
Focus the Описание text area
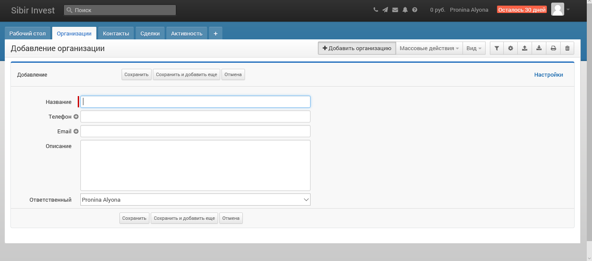pyautogui.click(x=195, y=165)
